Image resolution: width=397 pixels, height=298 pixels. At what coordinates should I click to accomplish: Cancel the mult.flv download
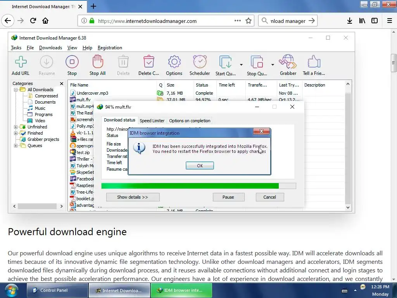270,197
